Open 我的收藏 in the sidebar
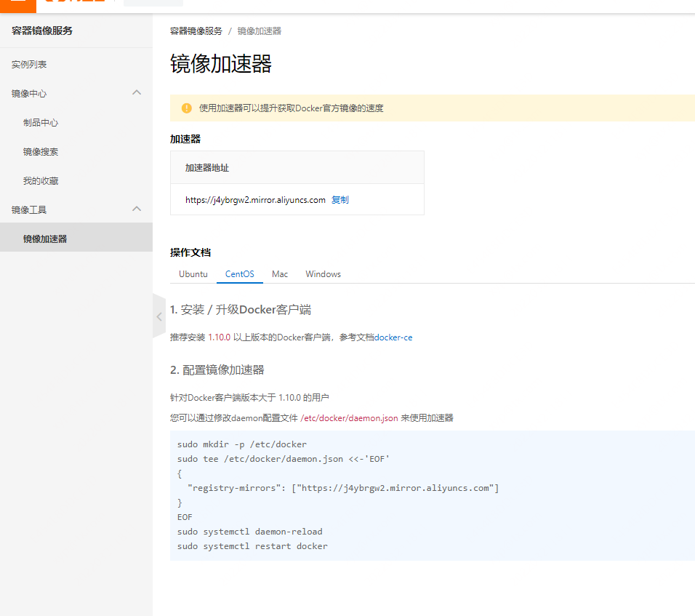The image size is (695, 616). [x=41, y=181]
